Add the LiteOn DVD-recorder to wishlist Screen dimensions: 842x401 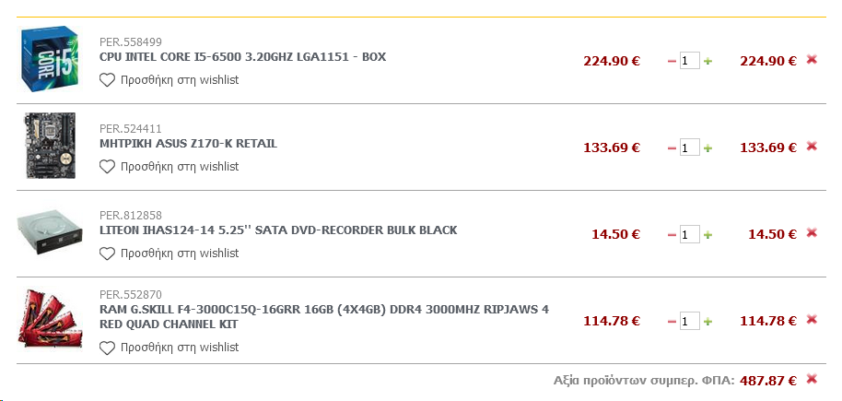(170, 254)
